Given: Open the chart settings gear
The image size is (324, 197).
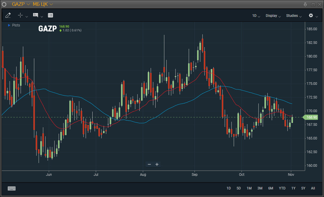Looking at the screenshot, I should (x=311, y=15).
